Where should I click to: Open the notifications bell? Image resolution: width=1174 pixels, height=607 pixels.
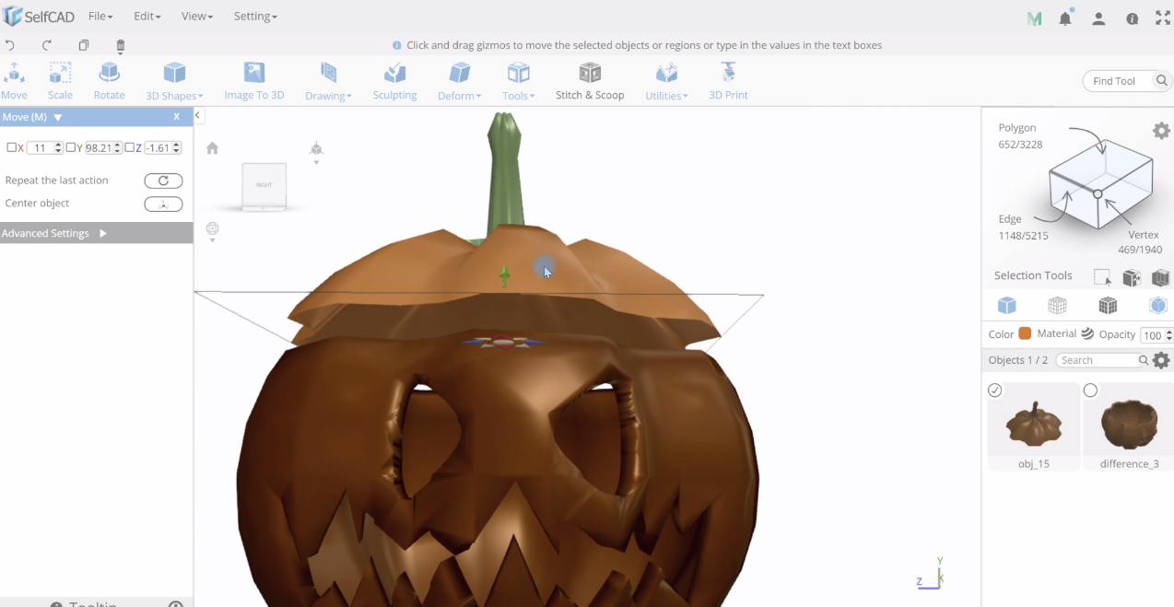(x=1065, y=18)
